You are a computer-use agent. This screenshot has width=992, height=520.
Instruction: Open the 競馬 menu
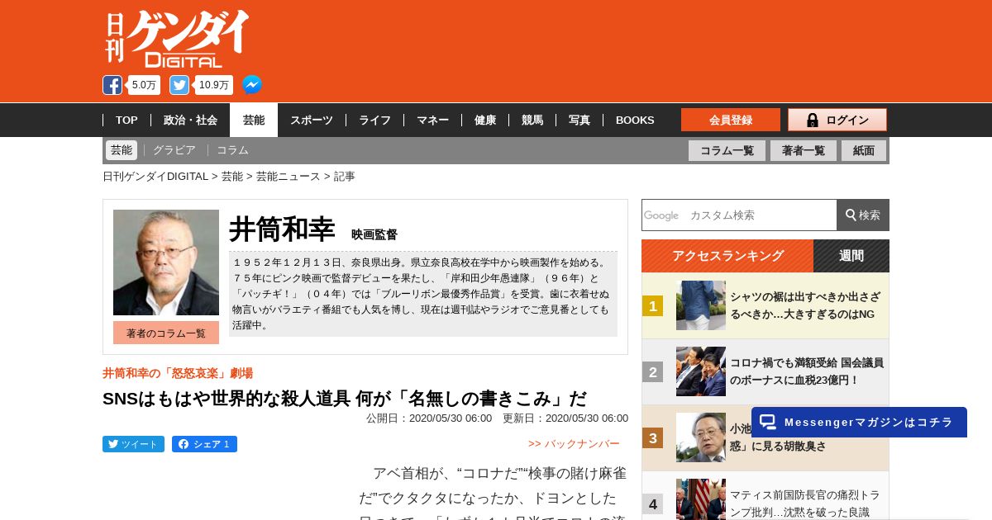[532, 120]
